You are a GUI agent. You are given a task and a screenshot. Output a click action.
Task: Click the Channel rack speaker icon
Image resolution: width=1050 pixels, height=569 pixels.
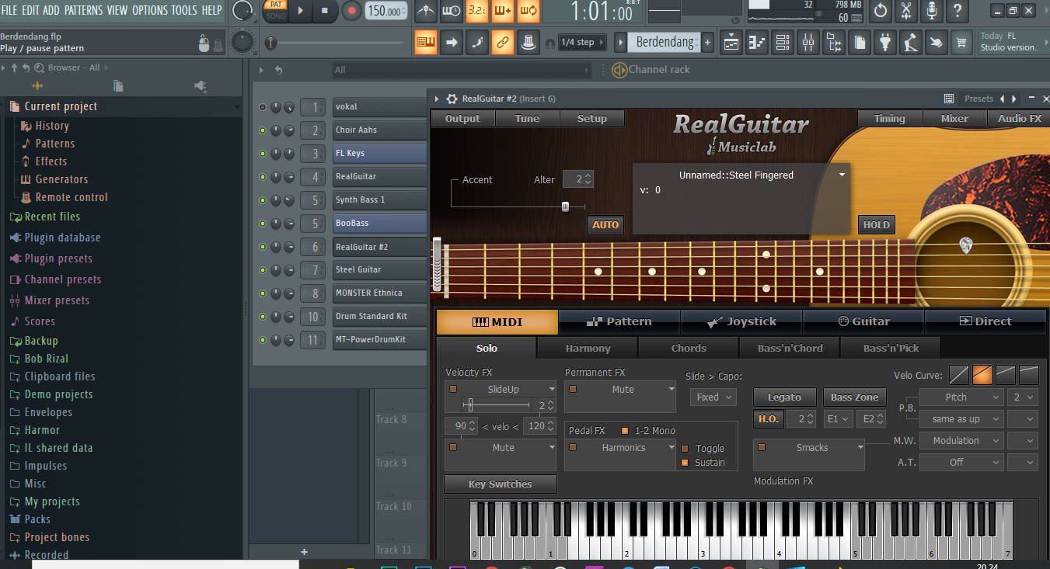point(619,70)
